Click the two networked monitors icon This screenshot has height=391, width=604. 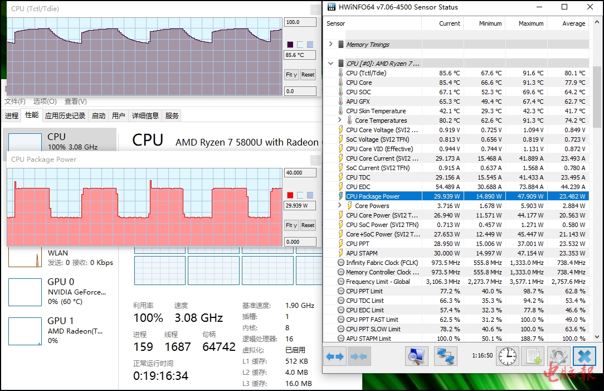pos(445,356)
